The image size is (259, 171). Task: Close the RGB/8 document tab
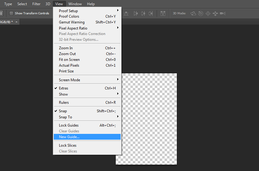pos(16,22)
